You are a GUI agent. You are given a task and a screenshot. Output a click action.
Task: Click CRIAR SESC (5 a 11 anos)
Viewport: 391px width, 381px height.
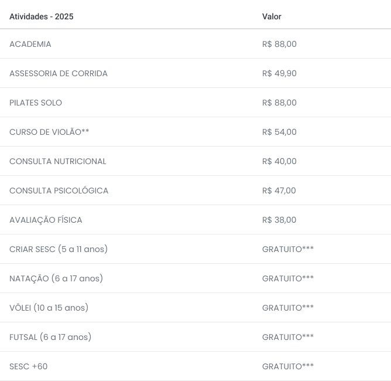click(x=59, y=249)
